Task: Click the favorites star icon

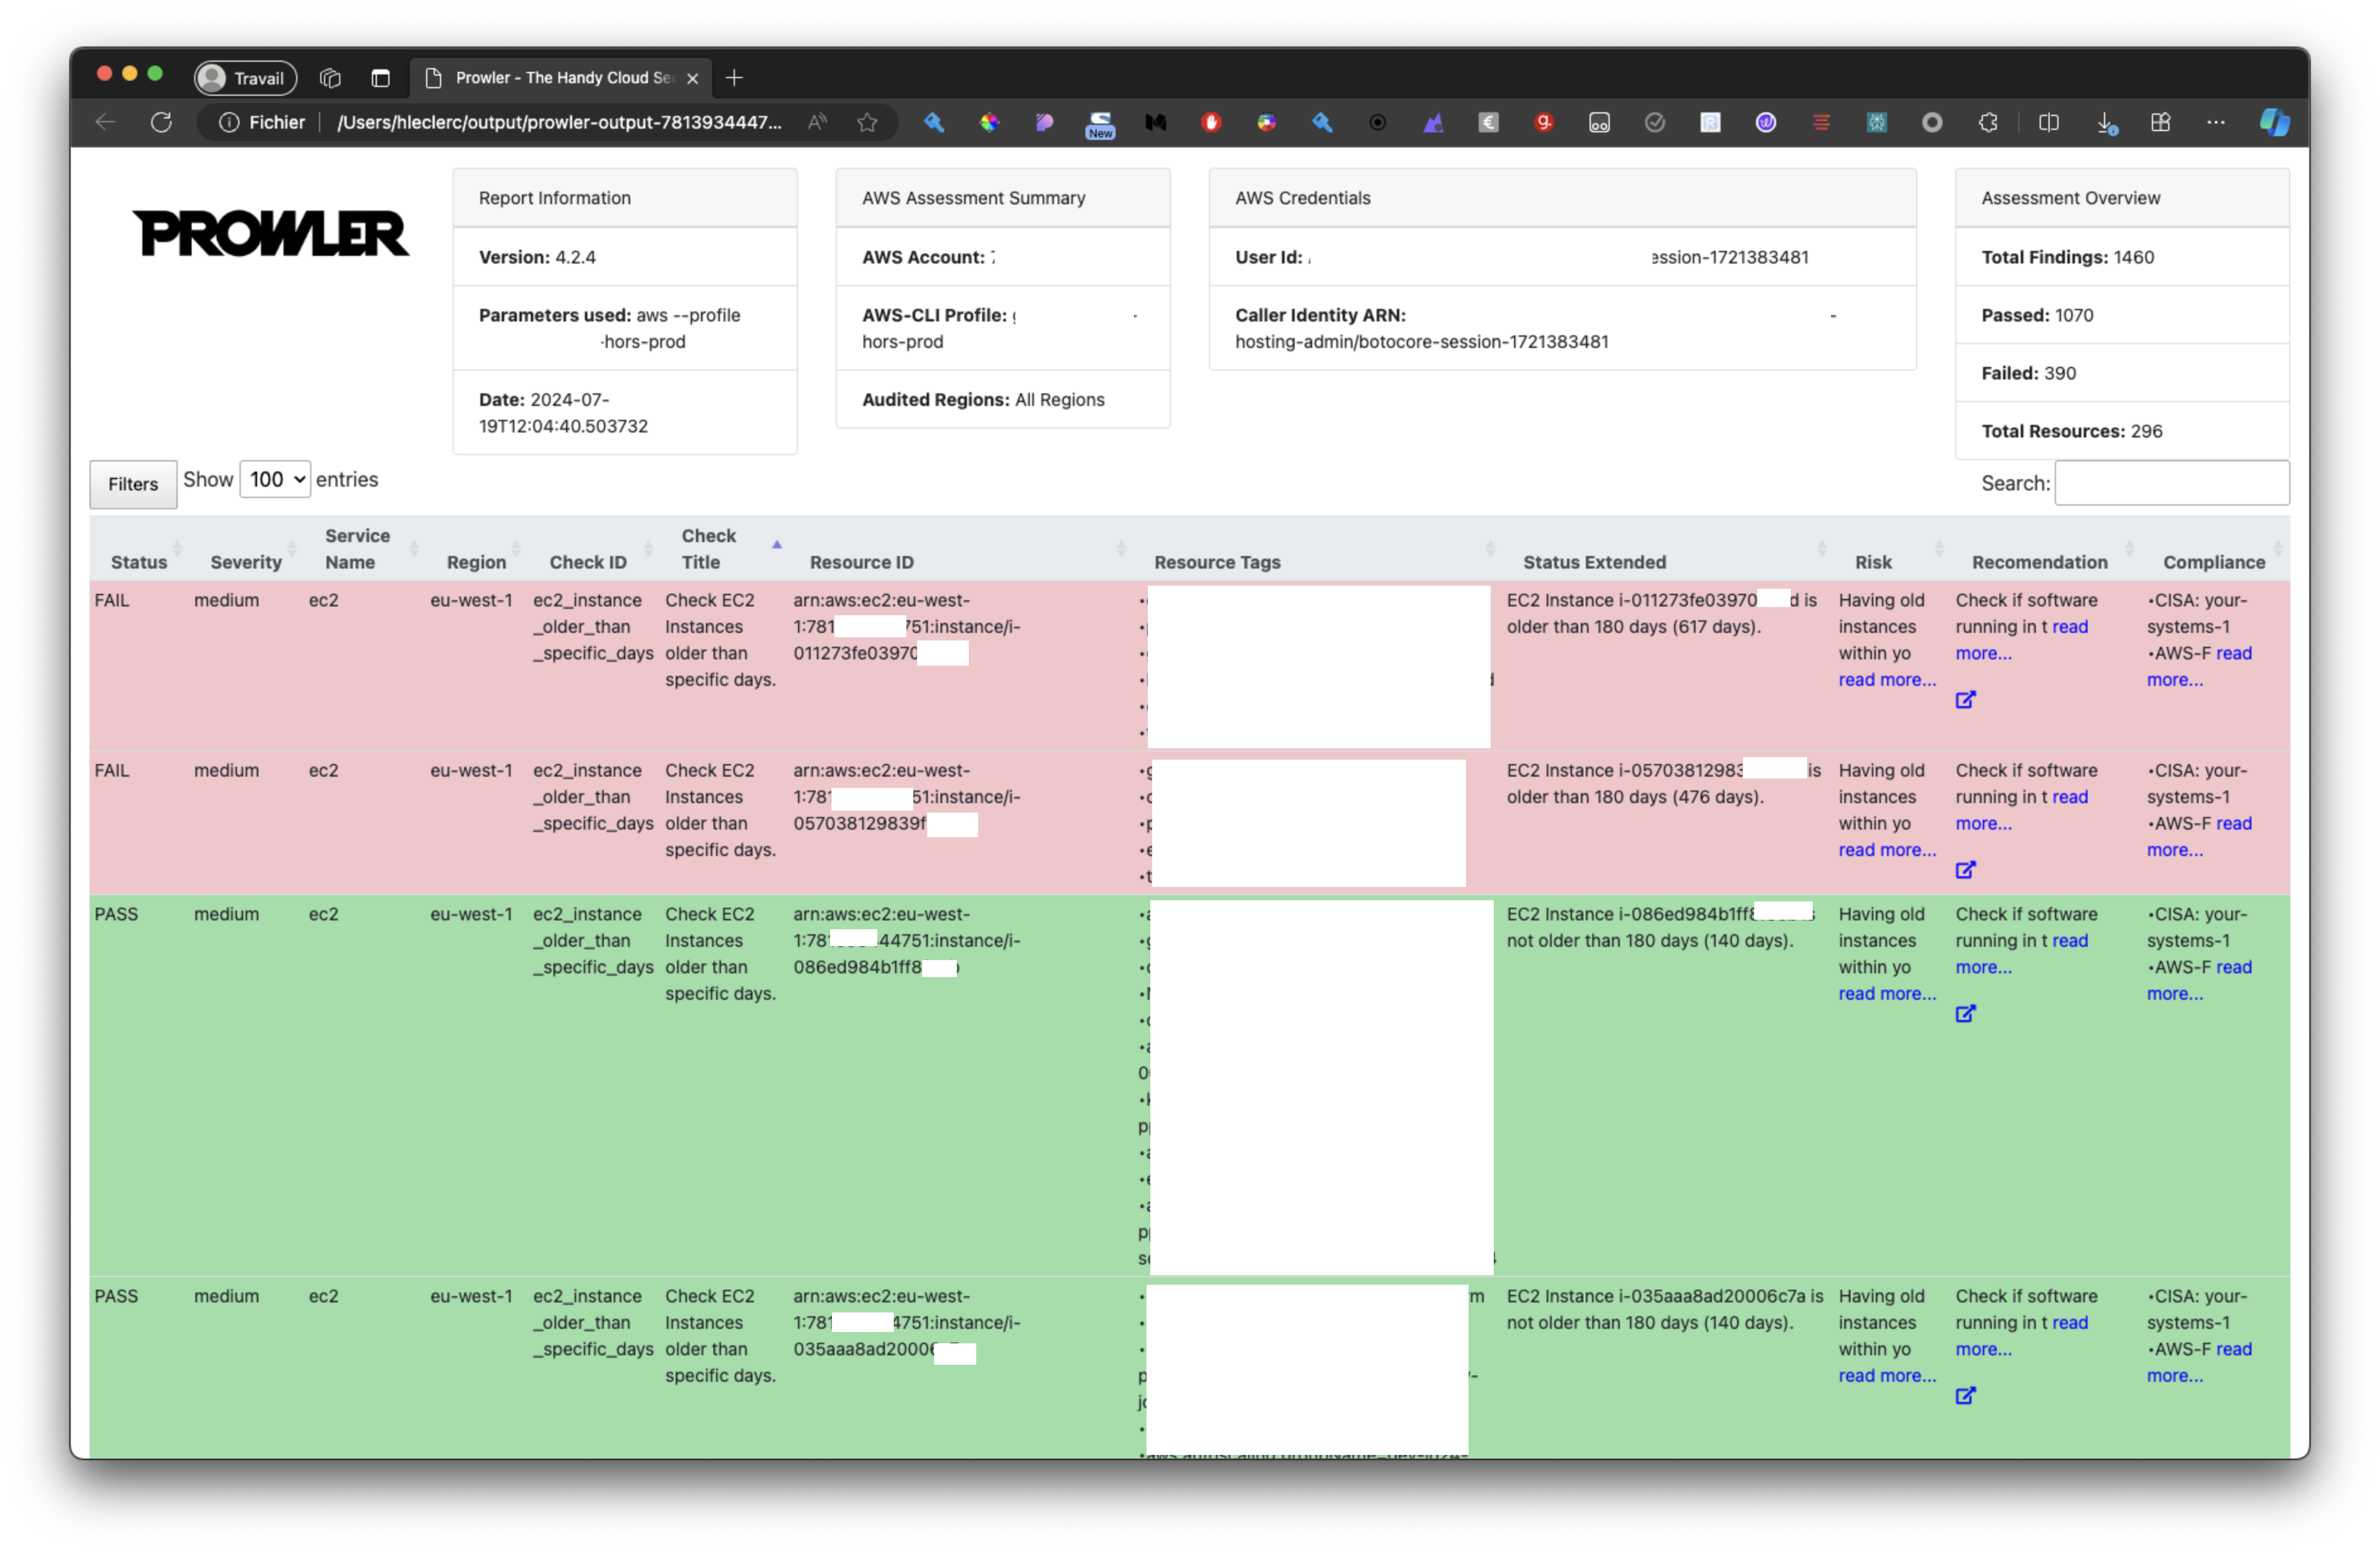Action: tap(867, 122)
